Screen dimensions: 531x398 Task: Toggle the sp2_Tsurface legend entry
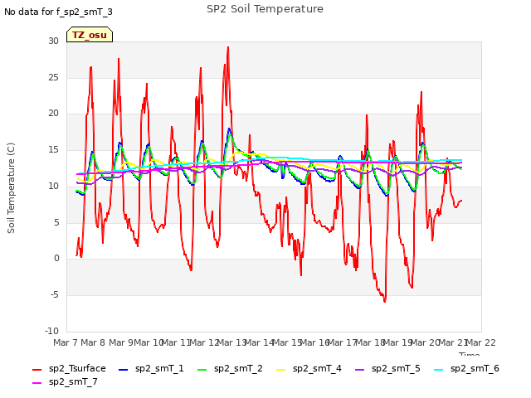[x=69, y=368]
